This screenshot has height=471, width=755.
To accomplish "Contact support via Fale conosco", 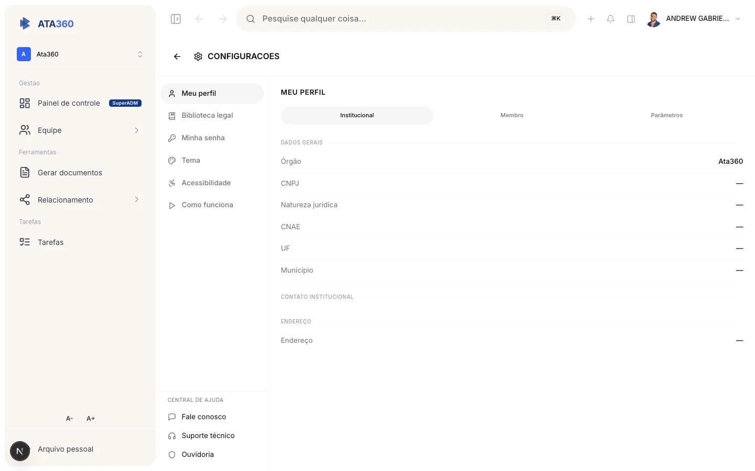I will [x=203, y=417].
